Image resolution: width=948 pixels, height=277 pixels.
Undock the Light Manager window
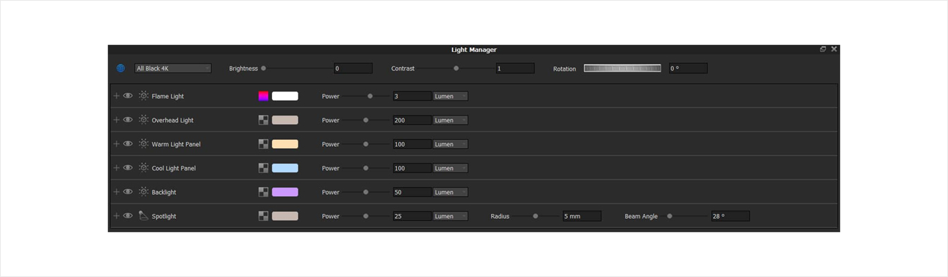tap(823, 49)
